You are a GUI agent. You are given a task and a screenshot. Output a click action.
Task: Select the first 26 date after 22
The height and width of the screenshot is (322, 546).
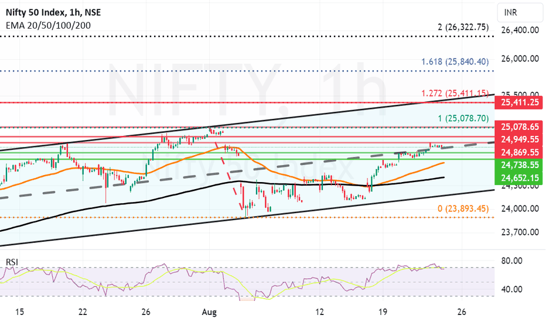[x=146, y=312]
